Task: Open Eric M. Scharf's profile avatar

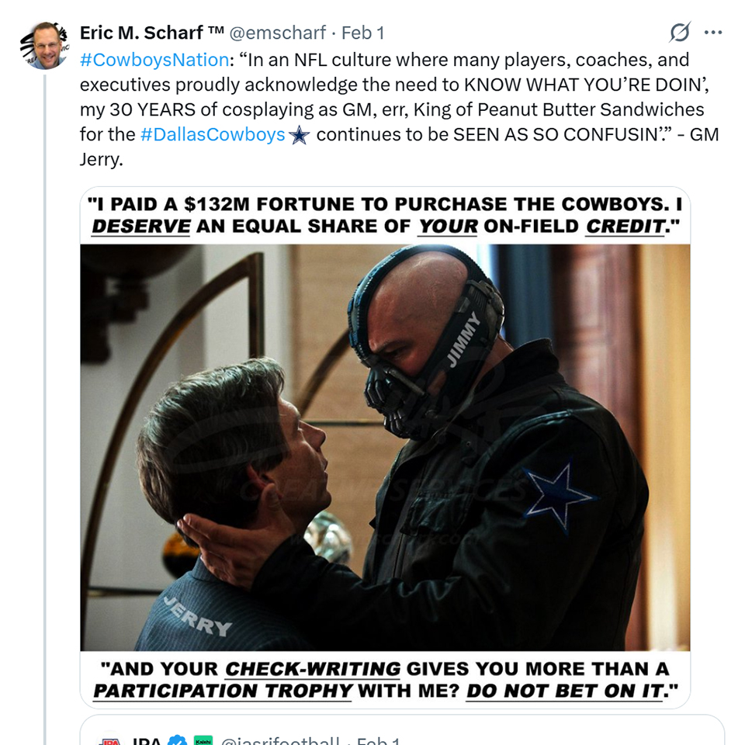Action: pos(43,45)
